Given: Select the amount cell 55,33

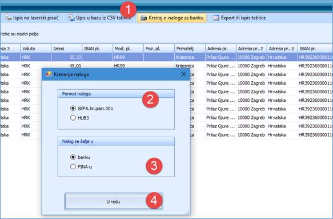Looking at the screenshot, I should pos(66,57).
